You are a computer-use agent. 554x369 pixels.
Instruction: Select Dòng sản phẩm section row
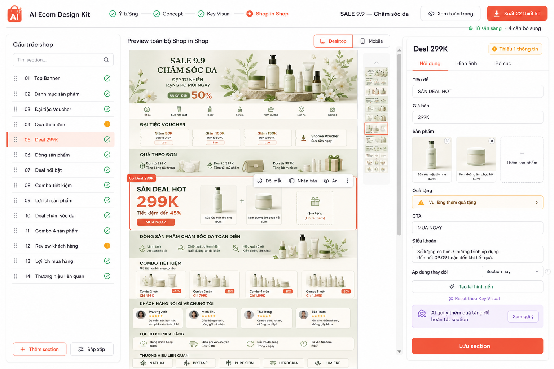pyautogui.click(x=63, y=155)
